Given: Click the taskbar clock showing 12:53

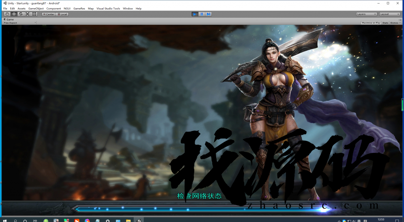Looking at the screenshot, I should point(381,220).
